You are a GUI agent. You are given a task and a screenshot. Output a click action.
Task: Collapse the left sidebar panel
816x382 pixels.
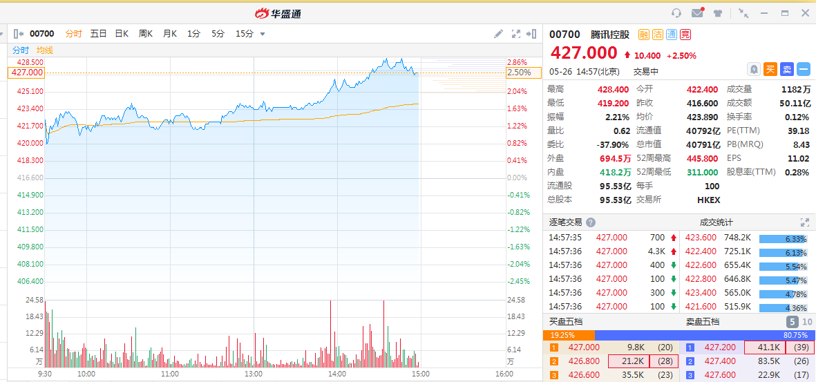click(x=19, y=34)
